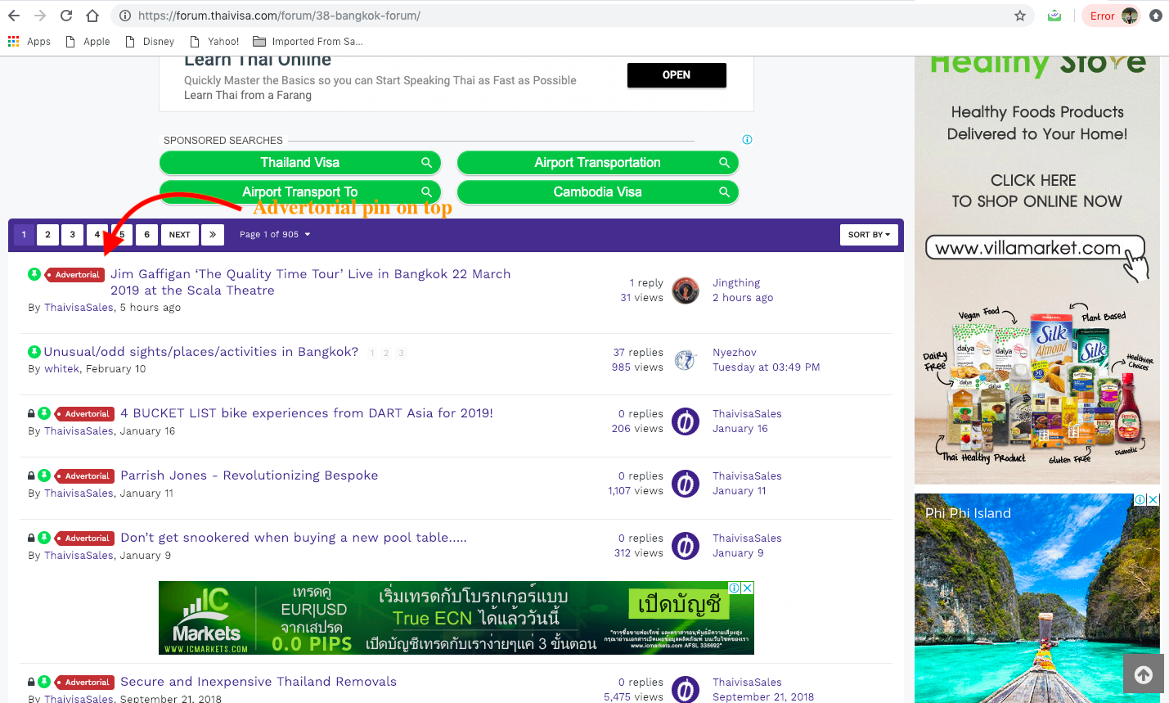Open Jim Gaffigan Quality Time Tour topic
The image size is (1169, 703).
pyautogui.click(x=311, y=282)
